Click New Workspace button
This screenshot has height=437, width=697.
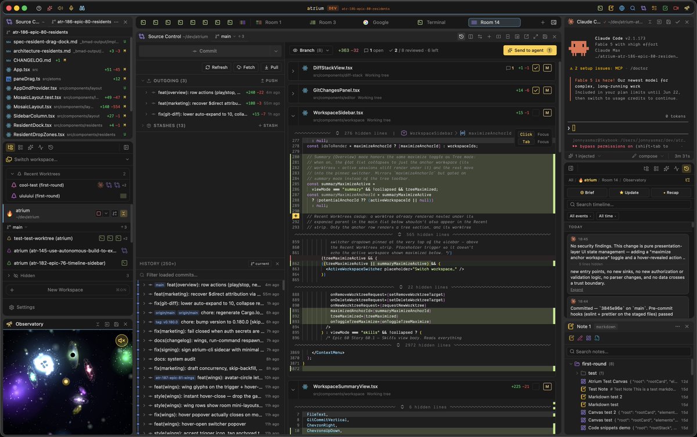pyautogui.click(x=67, y=290)
